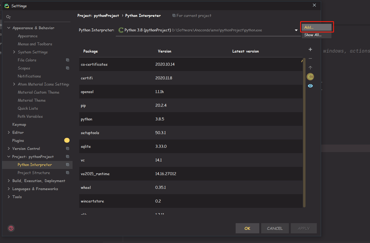Open the Python Interpreter dropdown arrow
Image resolution: width=370 pixels, height=243 pixels.
pos(296,30)
